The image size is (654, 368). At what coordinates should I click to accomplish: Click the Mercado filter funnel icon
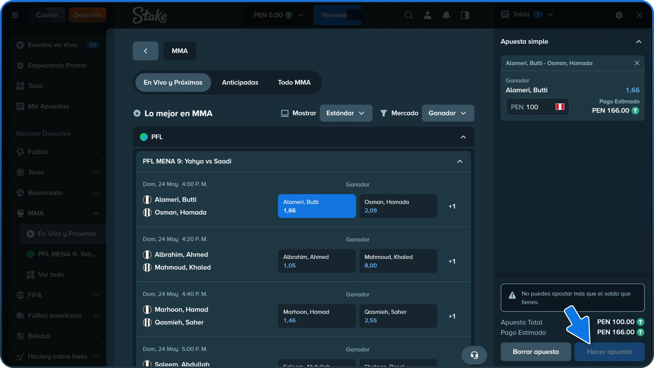pyautogui.click(x=383, y=113)
